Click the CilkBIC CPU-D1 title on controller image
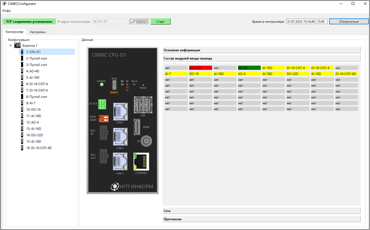Image resolution: width=370 pixels, height=230 pixels. click(x=109, y=55)
